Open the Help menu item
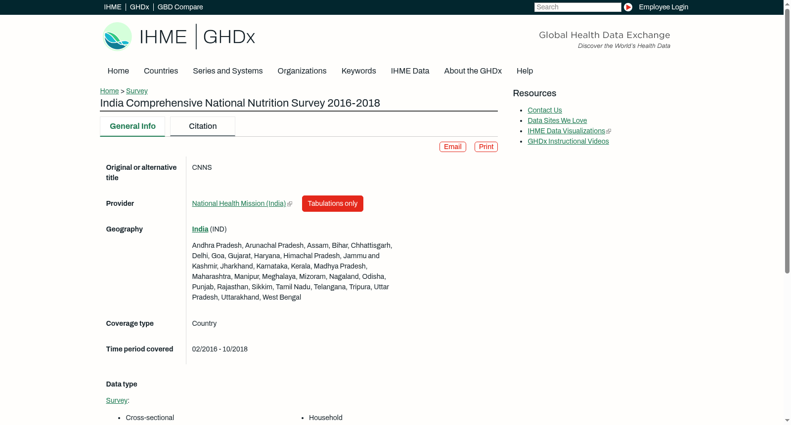This screenshot has height=425, width=791. pyautogui.click(x=525, y=71)
